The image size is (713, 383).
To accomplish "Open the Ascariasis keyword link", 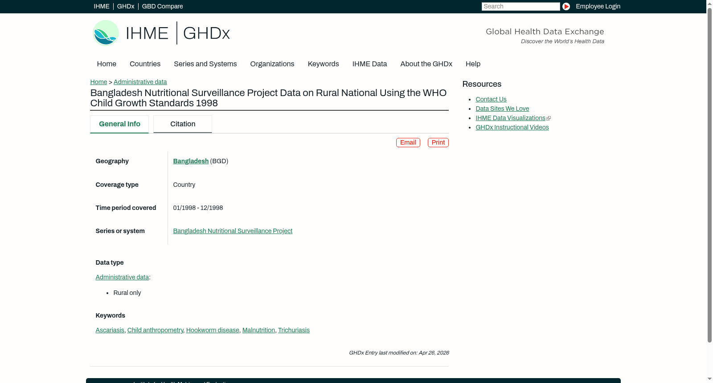I will [x=110, y=330].
